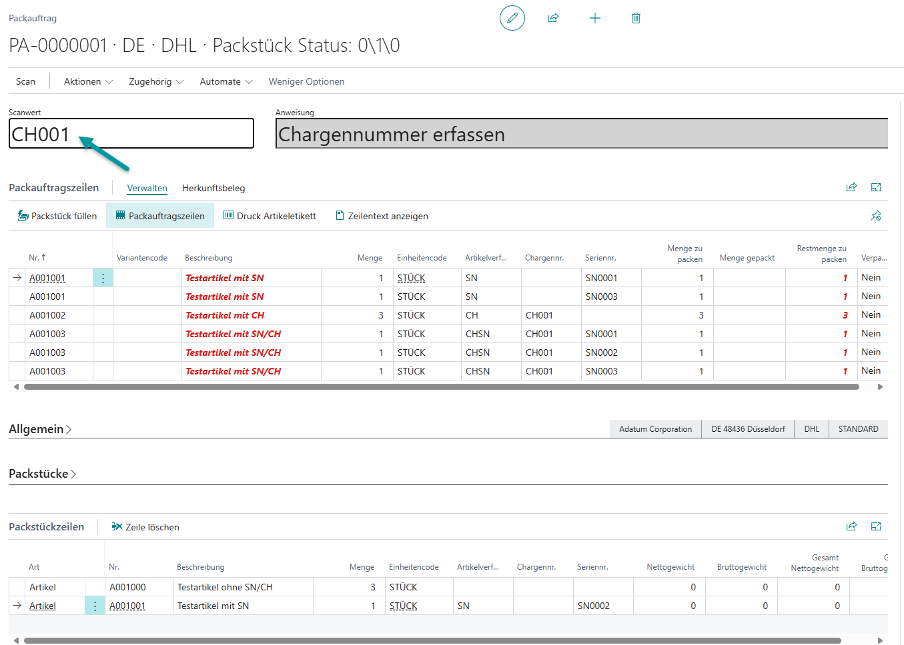This screenshot has height=645, width=904.
Task: Share the Packauftragszeilen list
Action: pyautogui.click(x=851, y=187)
